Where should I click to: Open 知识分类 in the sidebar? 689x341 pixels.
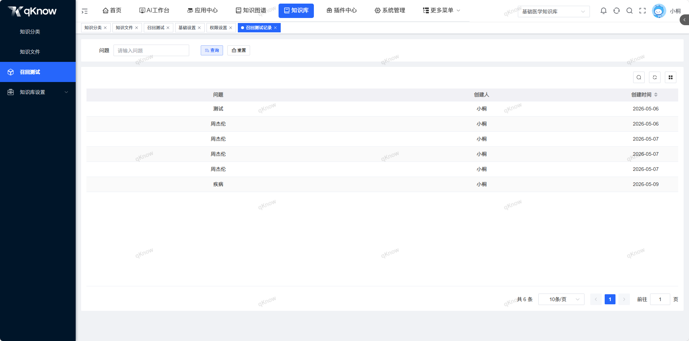38,32
